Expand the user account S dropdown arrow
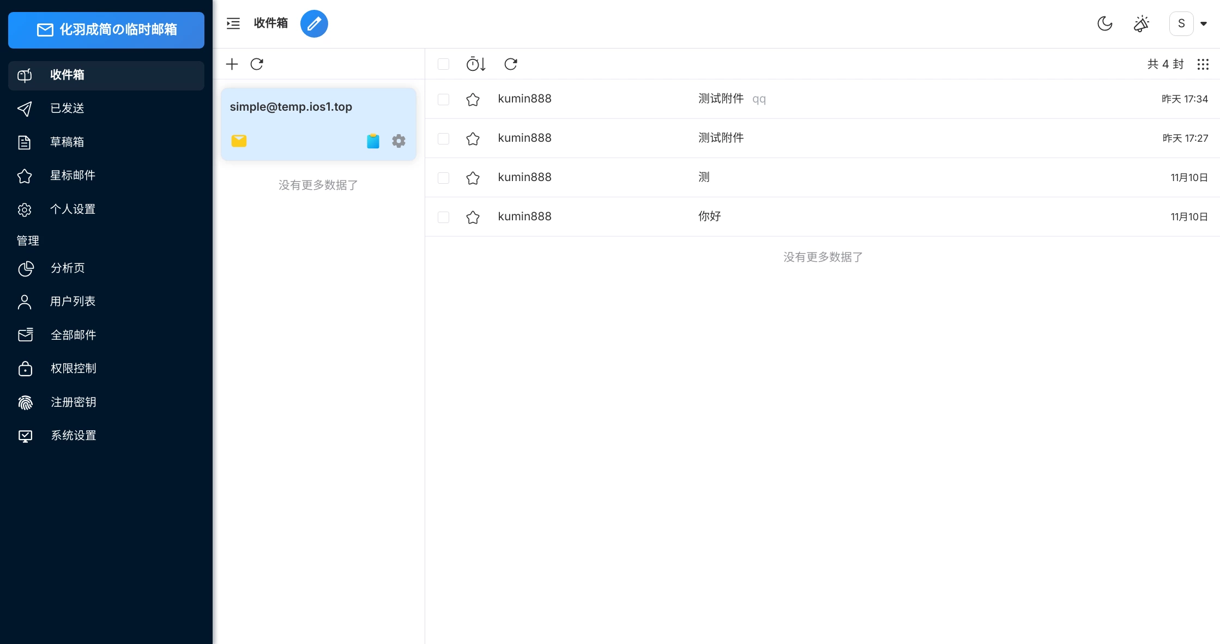Screen dimensions: 1220x644 point(1203,23)
